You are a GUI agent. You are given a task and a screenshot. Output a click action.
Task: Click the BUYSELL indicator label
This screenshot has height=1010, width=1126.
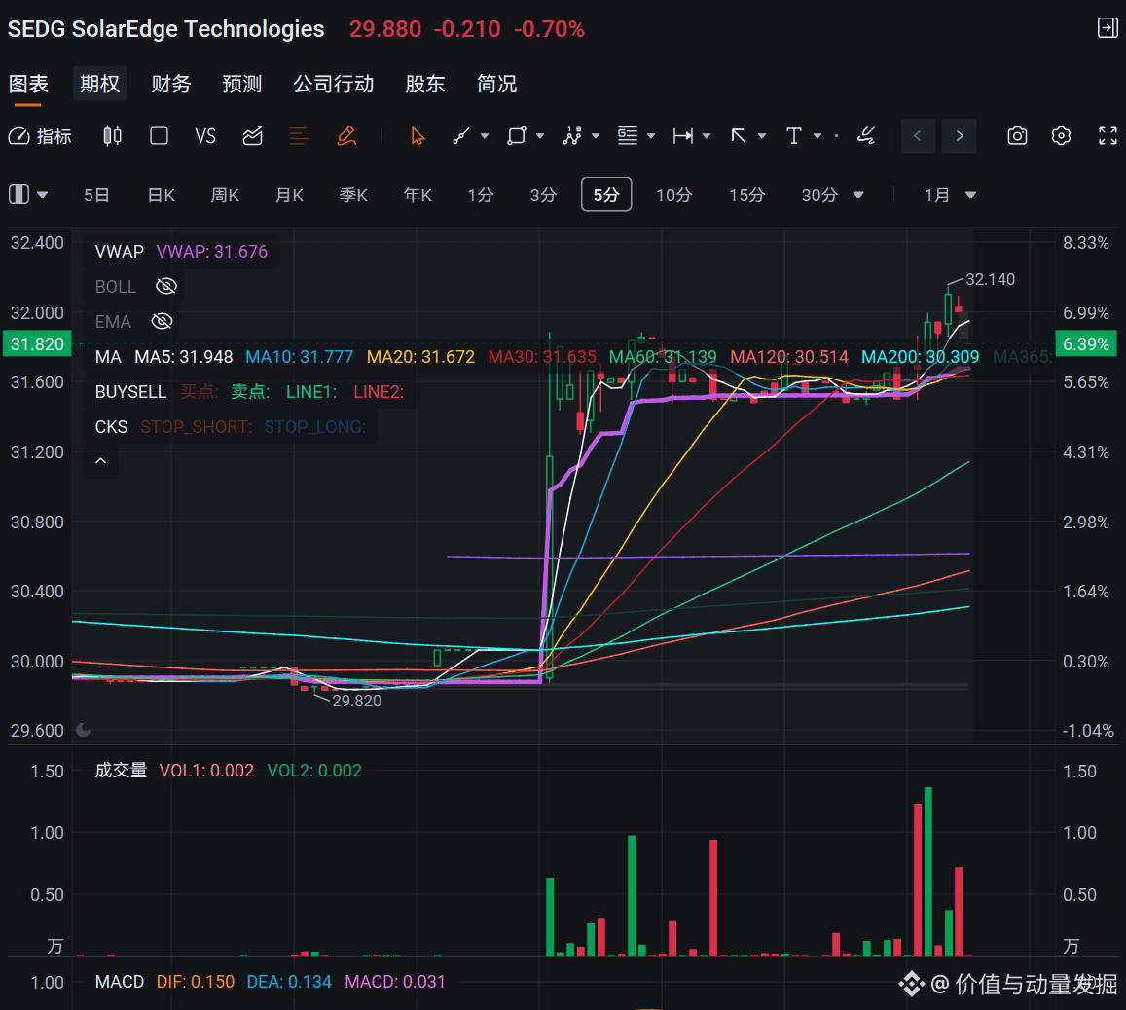pos(130,392)
